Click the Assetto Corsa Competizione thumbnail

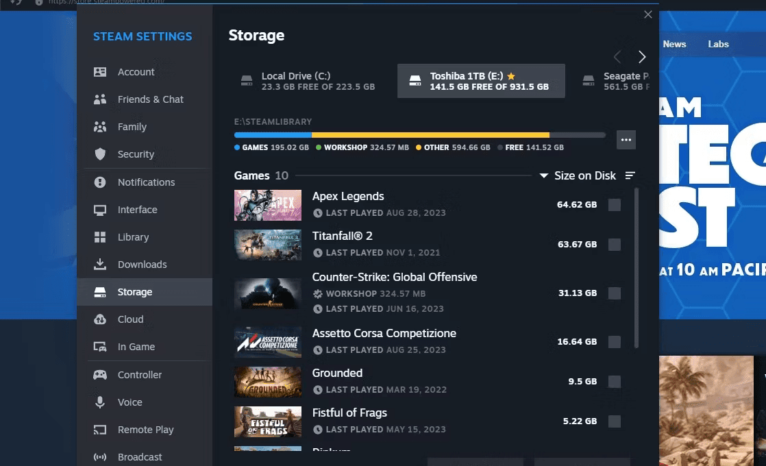(268, 342)
